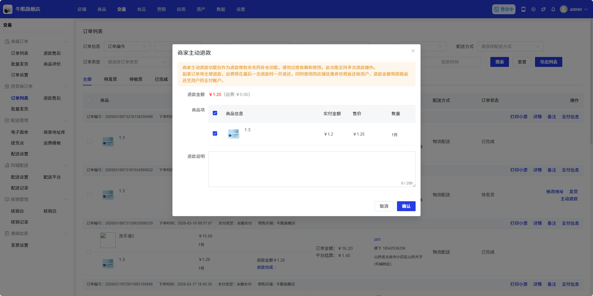Click the 营业中 store status badge
The width and height of the screenshot is (593, 296).
[504, 9]
